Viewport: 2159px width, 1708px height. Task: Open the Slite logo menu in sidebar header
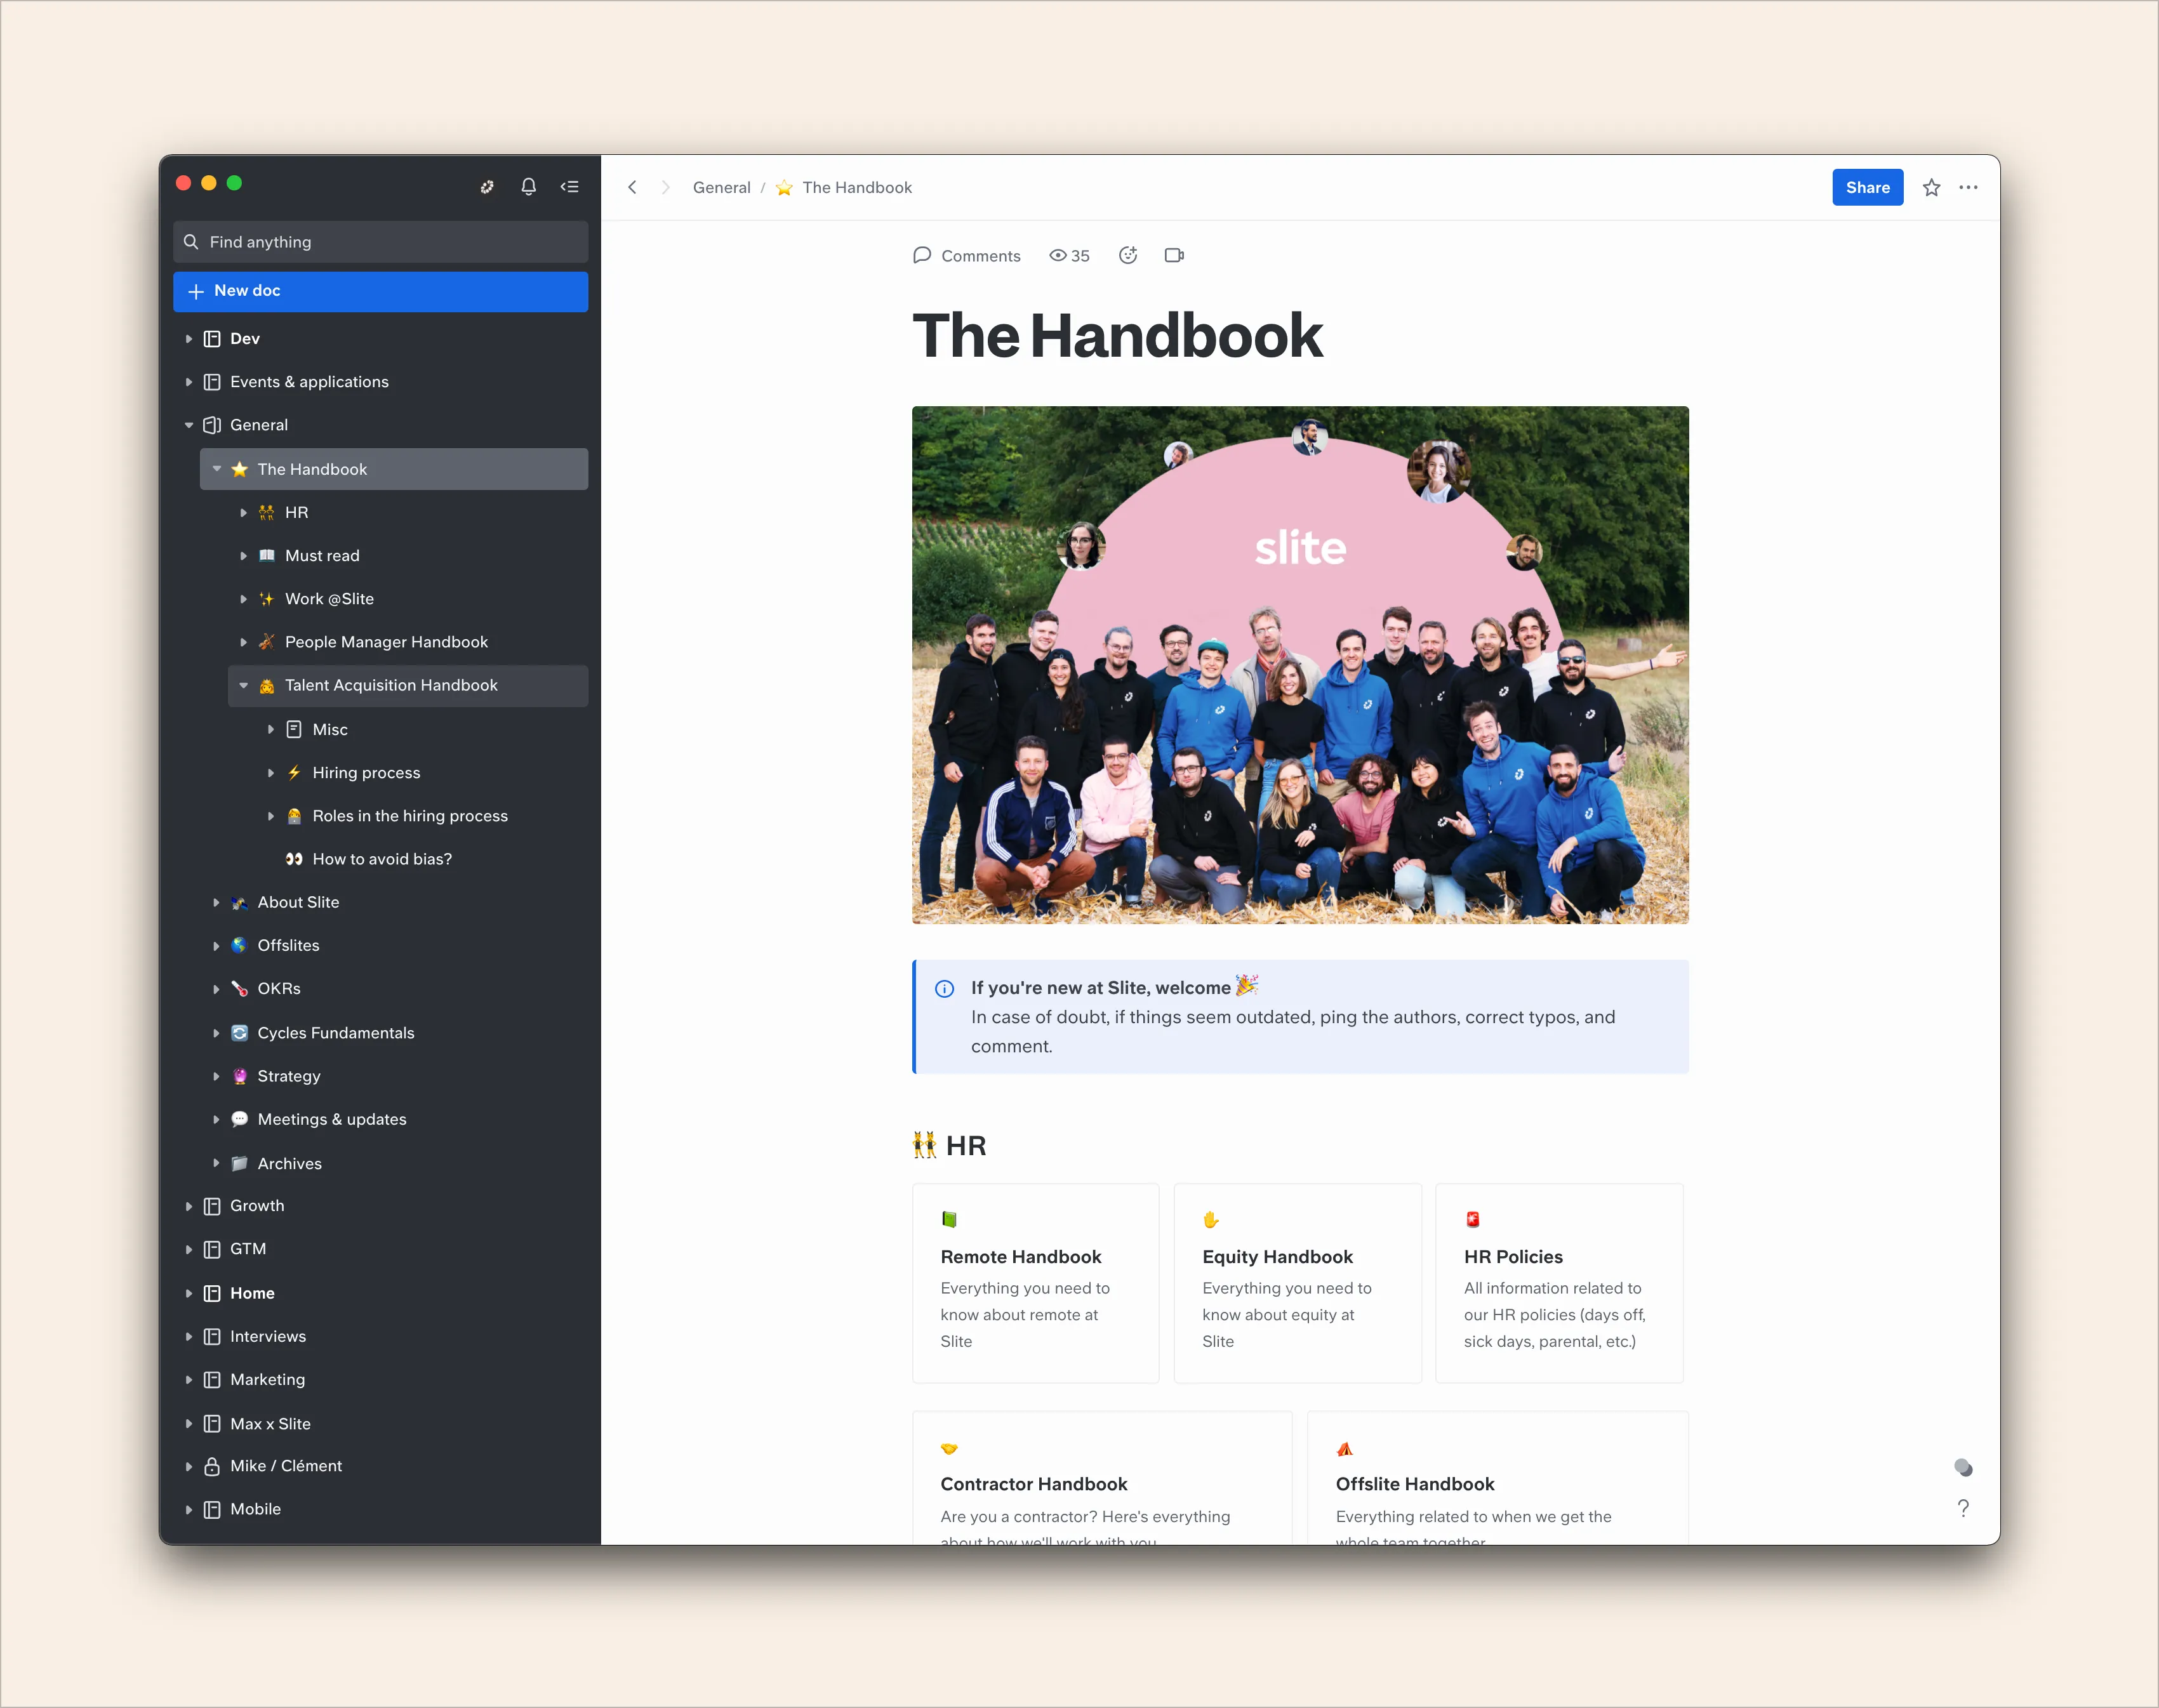487,186
